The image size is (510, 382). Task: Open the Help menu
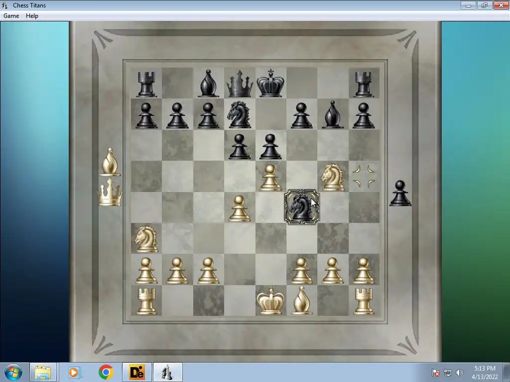(32, 16)
